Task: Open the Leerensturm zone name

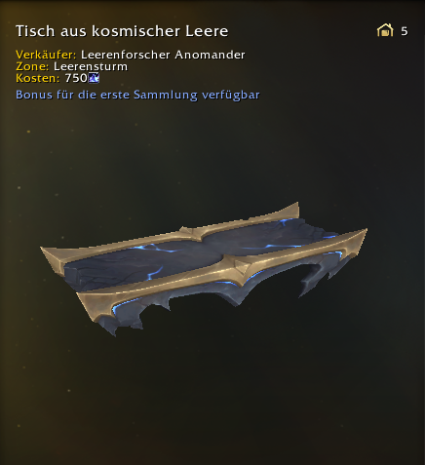Action: pyautogui.click(x=91, y=66)
